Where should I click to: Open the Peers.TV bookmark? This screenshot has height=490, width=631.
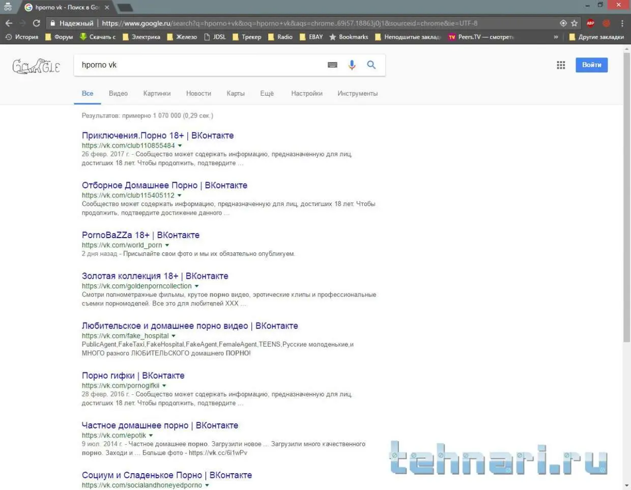click(x=481, y=37)
